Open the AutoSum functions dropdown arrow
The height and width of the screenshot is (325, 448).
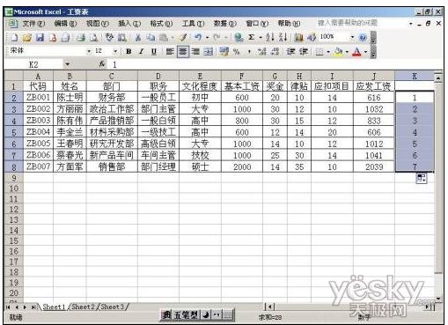click(x=261, y=38)
